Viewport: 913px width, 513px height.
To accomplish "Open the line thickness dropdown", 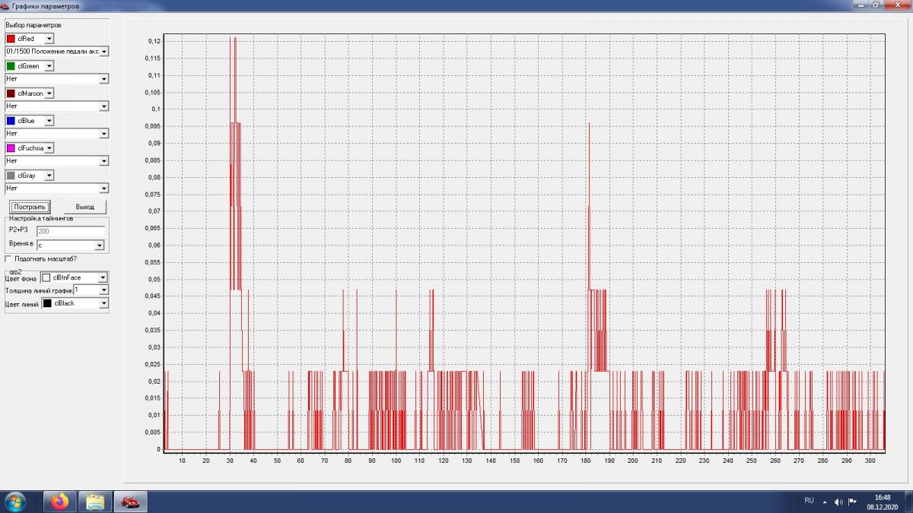I will click(x=103, y=290).
